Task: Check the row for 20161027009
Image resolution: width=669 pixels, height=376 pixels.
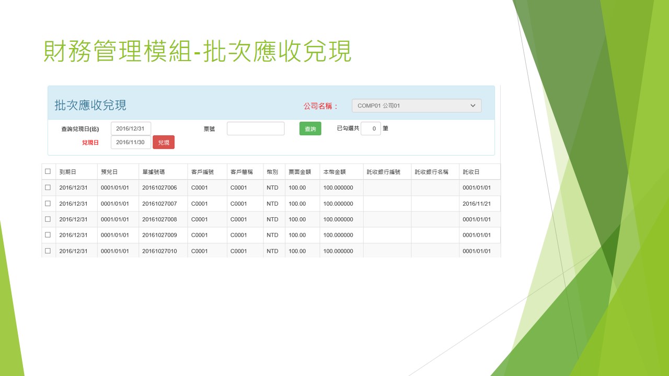Action: click(48, 235)
